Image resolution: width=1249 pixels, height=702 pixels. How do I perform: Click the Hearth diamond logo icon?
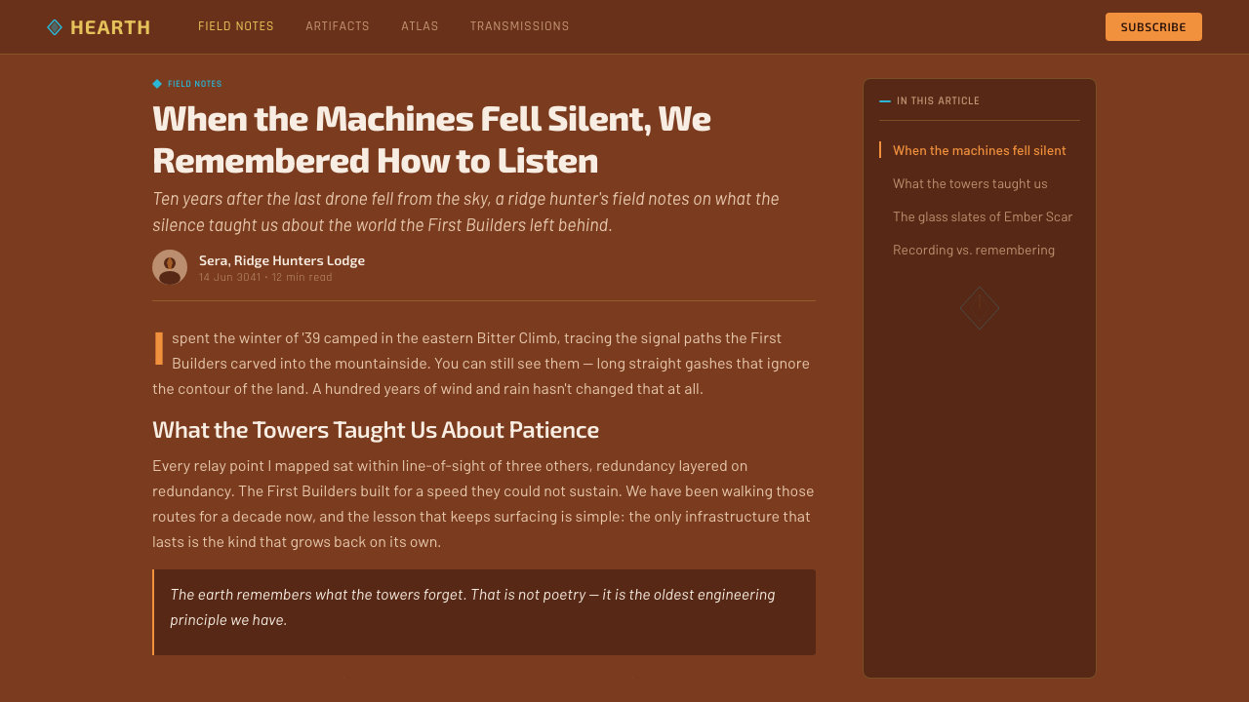click(55, 27)
